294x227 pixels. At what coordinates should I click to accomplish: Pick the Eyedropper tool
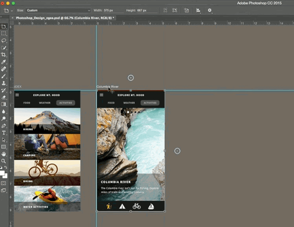pos(4,62)
